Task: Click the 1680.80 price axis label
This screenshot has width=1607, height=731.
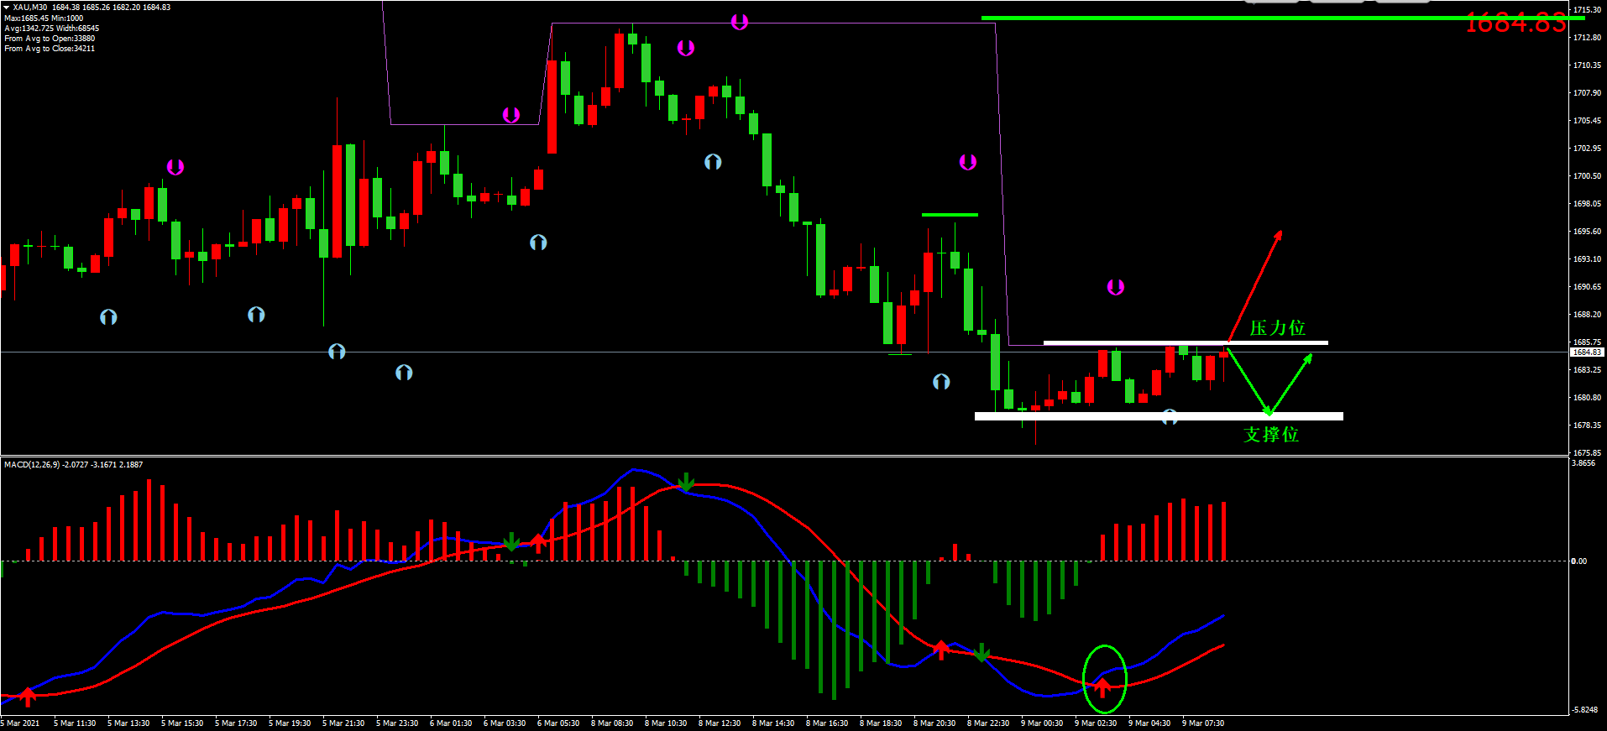Action: click(1587, 398)
